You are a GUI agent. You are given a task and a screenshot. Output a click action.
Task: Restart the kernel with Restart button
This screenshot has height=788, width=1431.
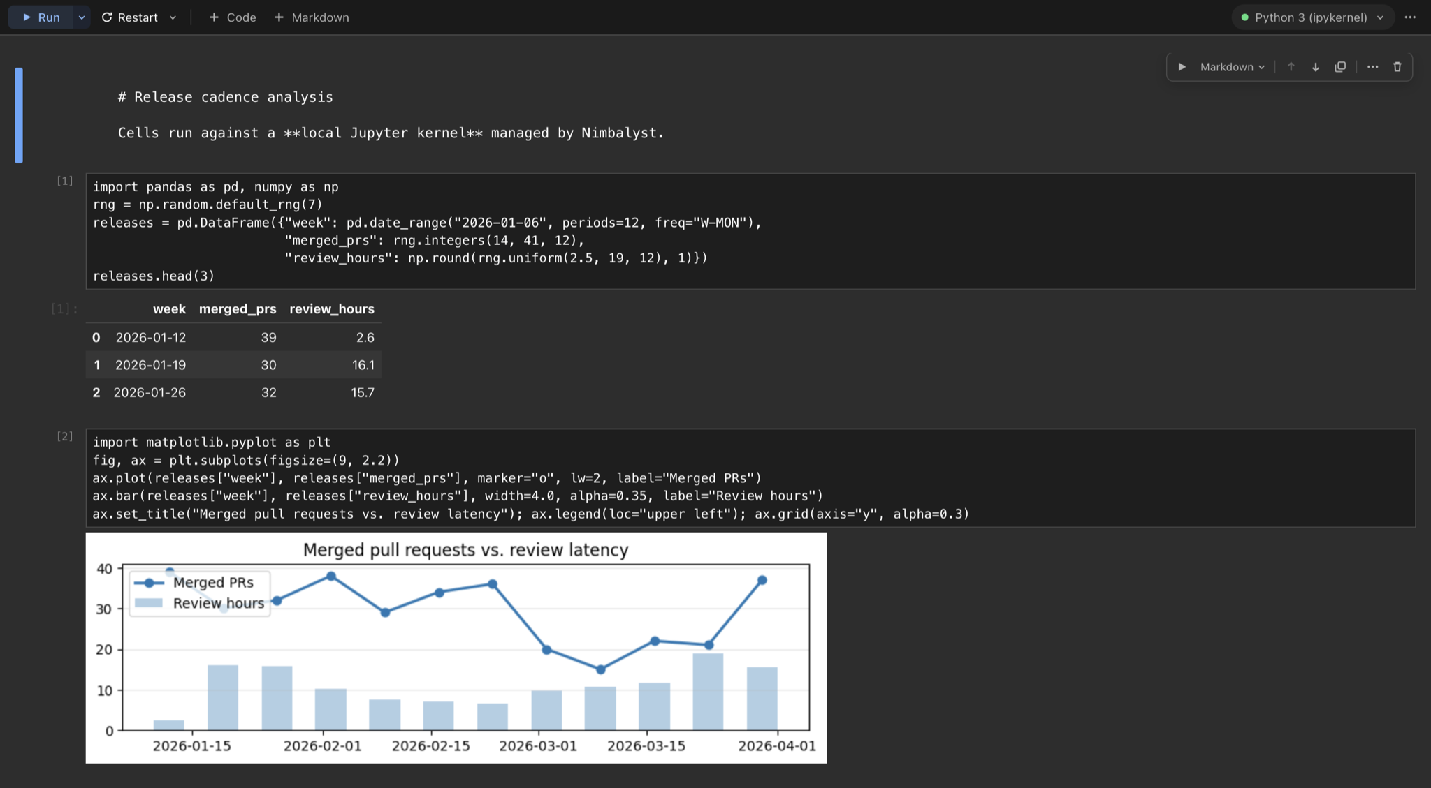(x=130, y=17)
